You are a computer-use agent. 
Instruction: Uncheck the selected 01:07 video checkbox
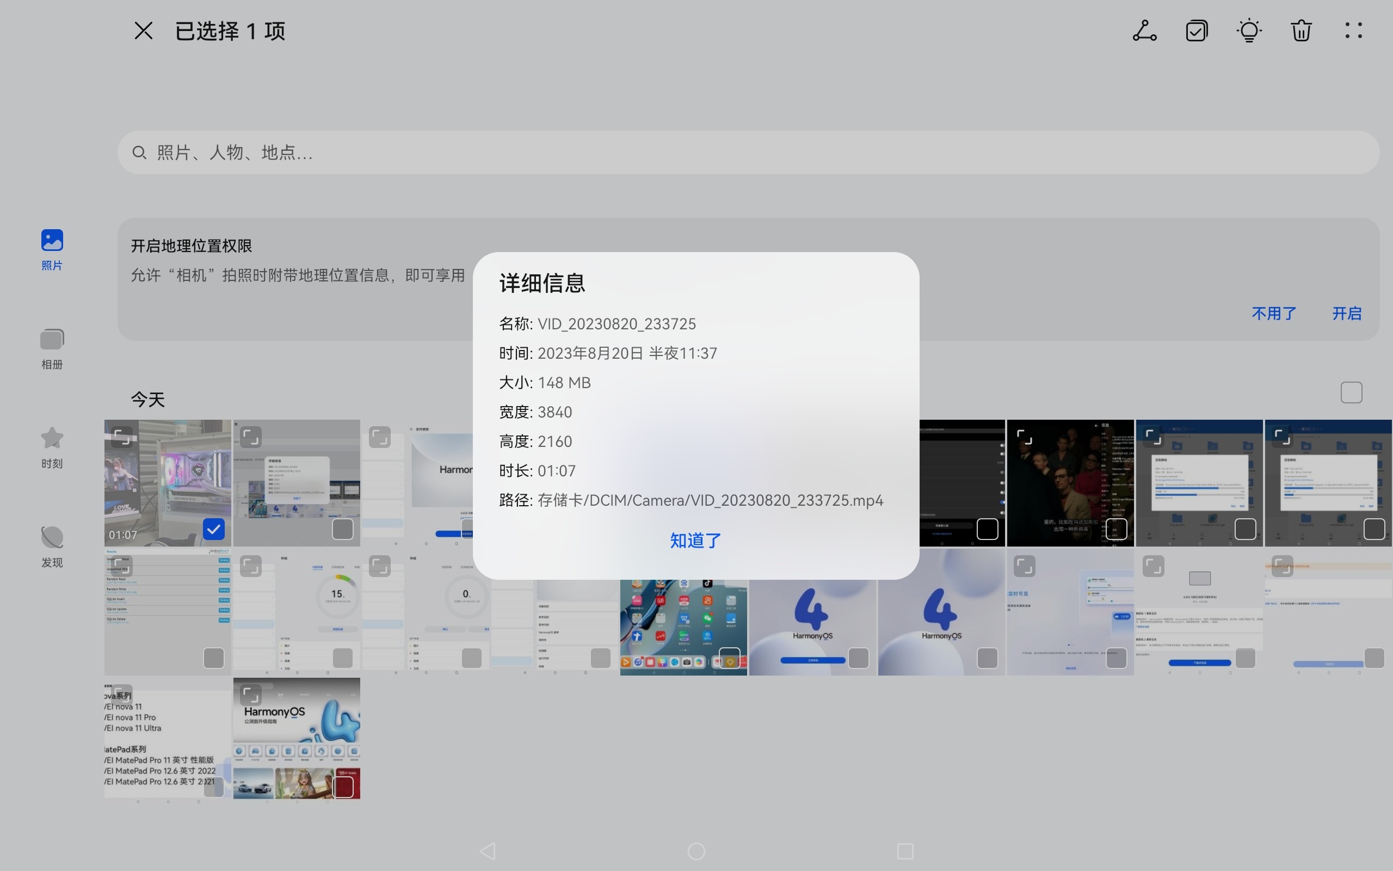click(x=213, y=529)
